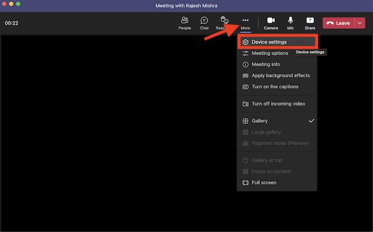Viewport: 373px width, 232px height.
Task: Click the live captions CC icon
Action: coord(245,87)
